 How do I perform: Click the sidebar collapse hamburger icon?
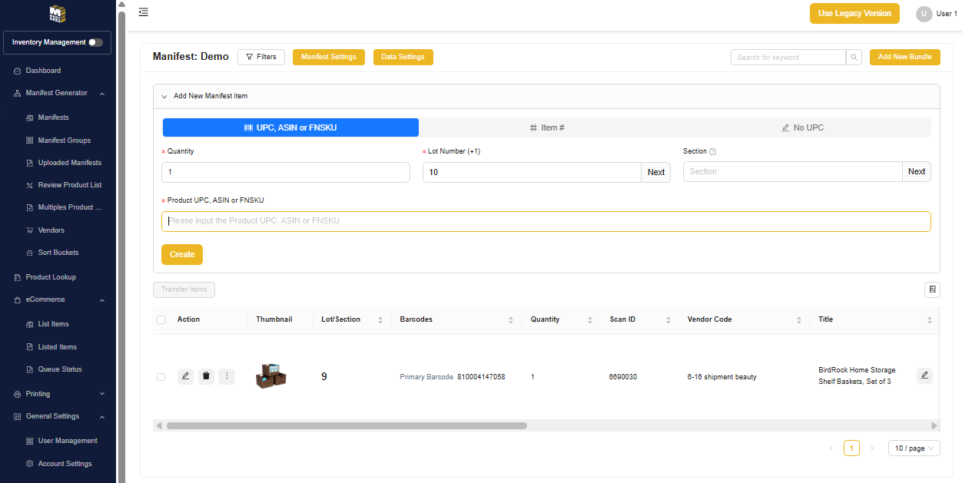(144, 12)
